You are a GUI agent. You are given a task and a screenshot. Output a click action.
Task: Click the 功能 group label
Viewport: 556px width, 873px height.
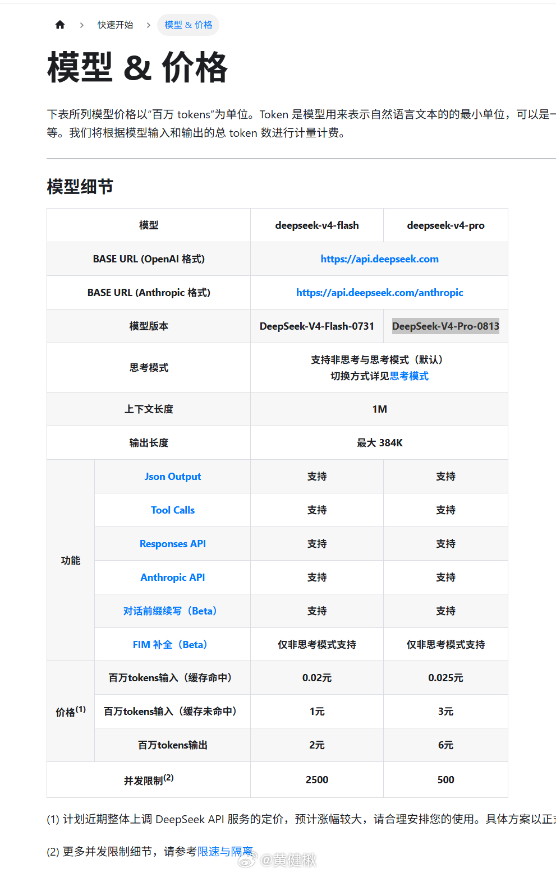point(71,561)
